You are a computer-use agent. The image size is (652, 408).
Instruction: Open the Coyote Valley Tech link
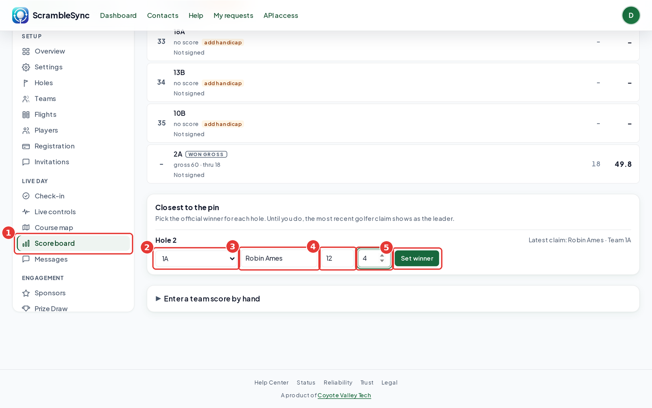[344, 395]
